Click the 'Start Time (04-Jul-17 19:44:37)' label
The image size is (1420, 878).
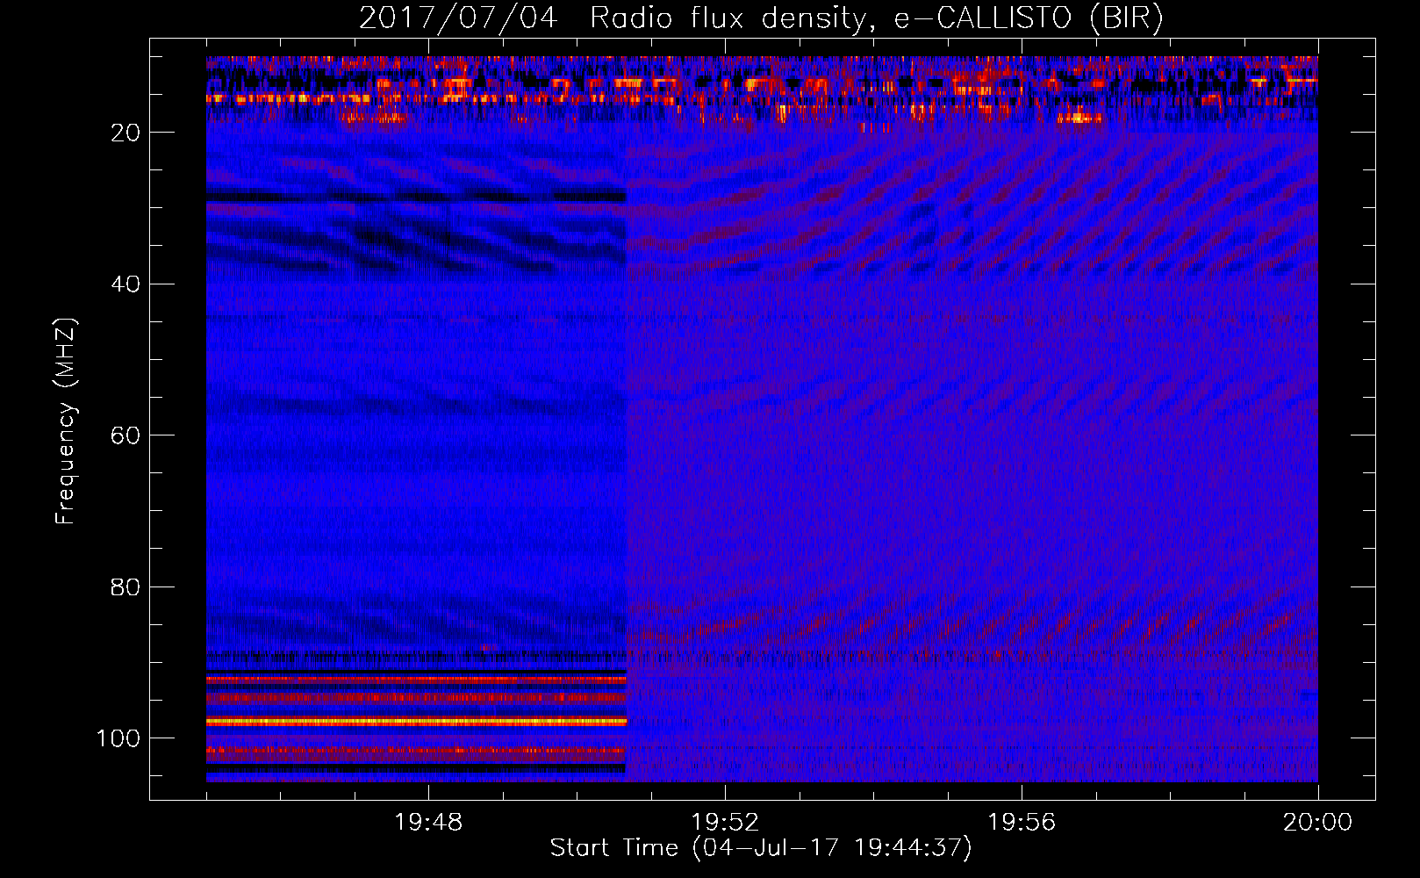(x=761, y=848)
